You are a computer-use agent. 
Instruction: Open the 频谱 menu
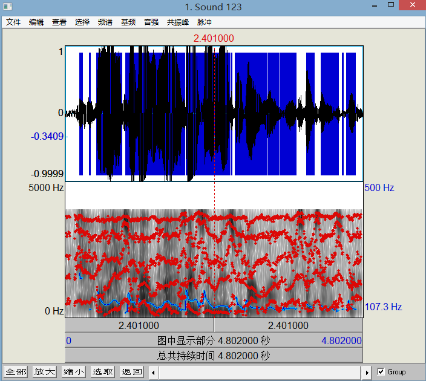tap(105, 22)
